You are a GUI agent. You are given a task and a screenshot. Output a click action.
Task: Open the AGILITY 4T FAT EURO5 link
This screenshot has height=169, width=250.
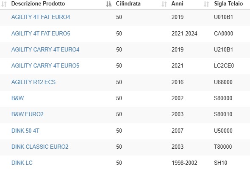[x=41, y=33]
